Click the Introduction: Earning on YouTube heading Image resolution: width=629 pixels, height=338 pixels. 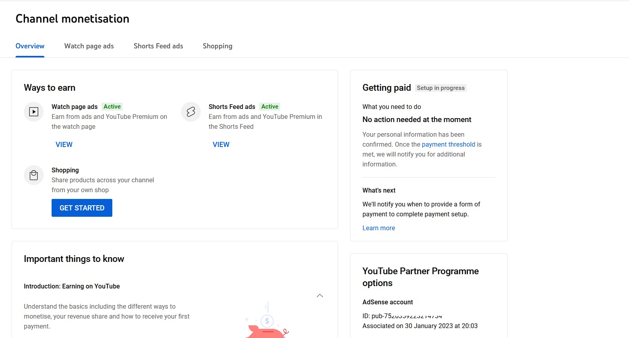point(72,286)
